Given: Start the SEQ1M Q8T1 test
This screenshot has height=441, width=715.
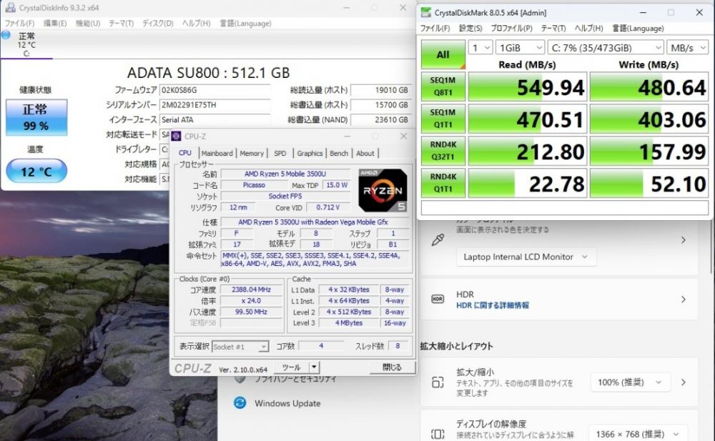Looking at the screenshot, I should coord(443,86).
